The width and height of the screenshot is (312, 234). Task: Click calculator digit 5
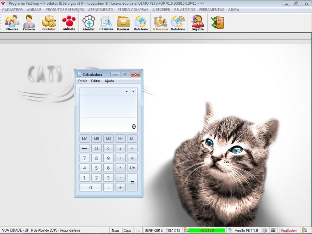point(96,168)
